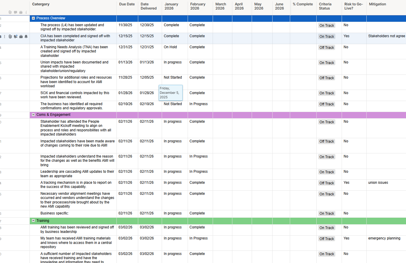Click the row info column header icon

[26, 12]
